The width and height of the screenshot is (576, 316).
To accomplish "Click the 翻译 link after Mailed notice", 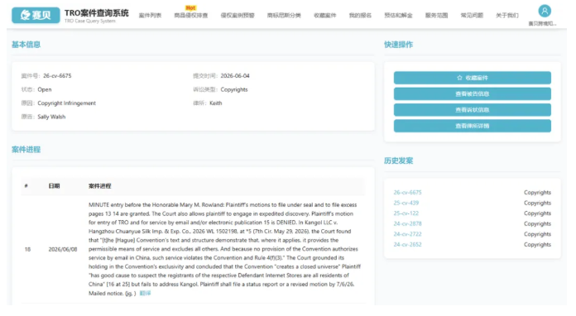I will [x=145, y=293].
